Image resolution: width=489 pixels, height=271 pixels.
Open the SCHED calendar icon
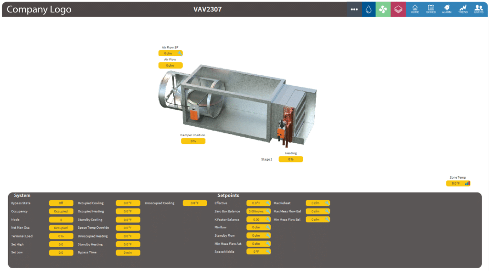(x=431, y=10)
